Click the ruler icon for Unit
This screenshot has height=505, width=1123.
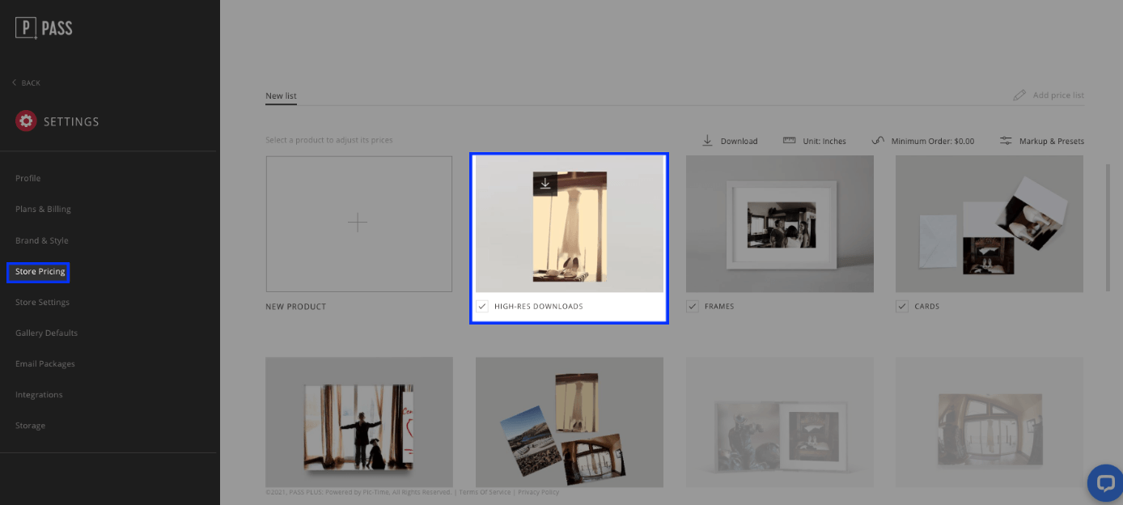coord(790,140)
